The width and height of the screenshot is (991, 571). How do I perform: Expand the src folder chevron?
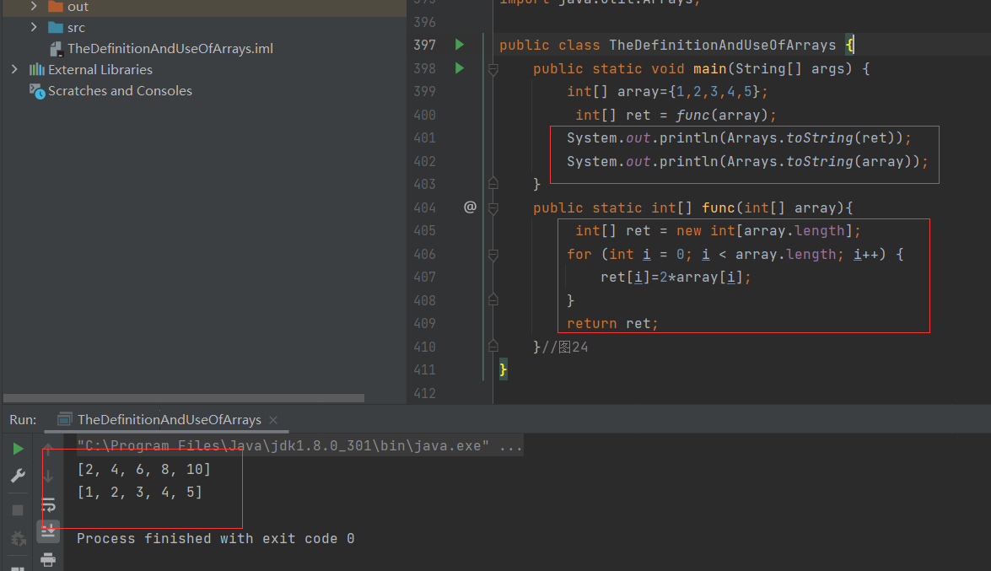34,27
